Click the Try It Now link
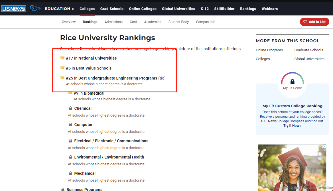 click(x=293, y=126)
